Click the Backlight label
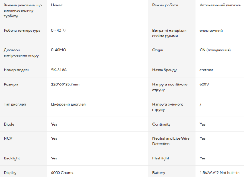The width and height of the screenshot is (244, 177). [12, 158]
